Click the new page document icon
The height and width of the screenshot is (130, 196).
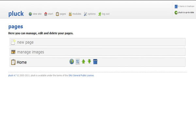point(13,42)
